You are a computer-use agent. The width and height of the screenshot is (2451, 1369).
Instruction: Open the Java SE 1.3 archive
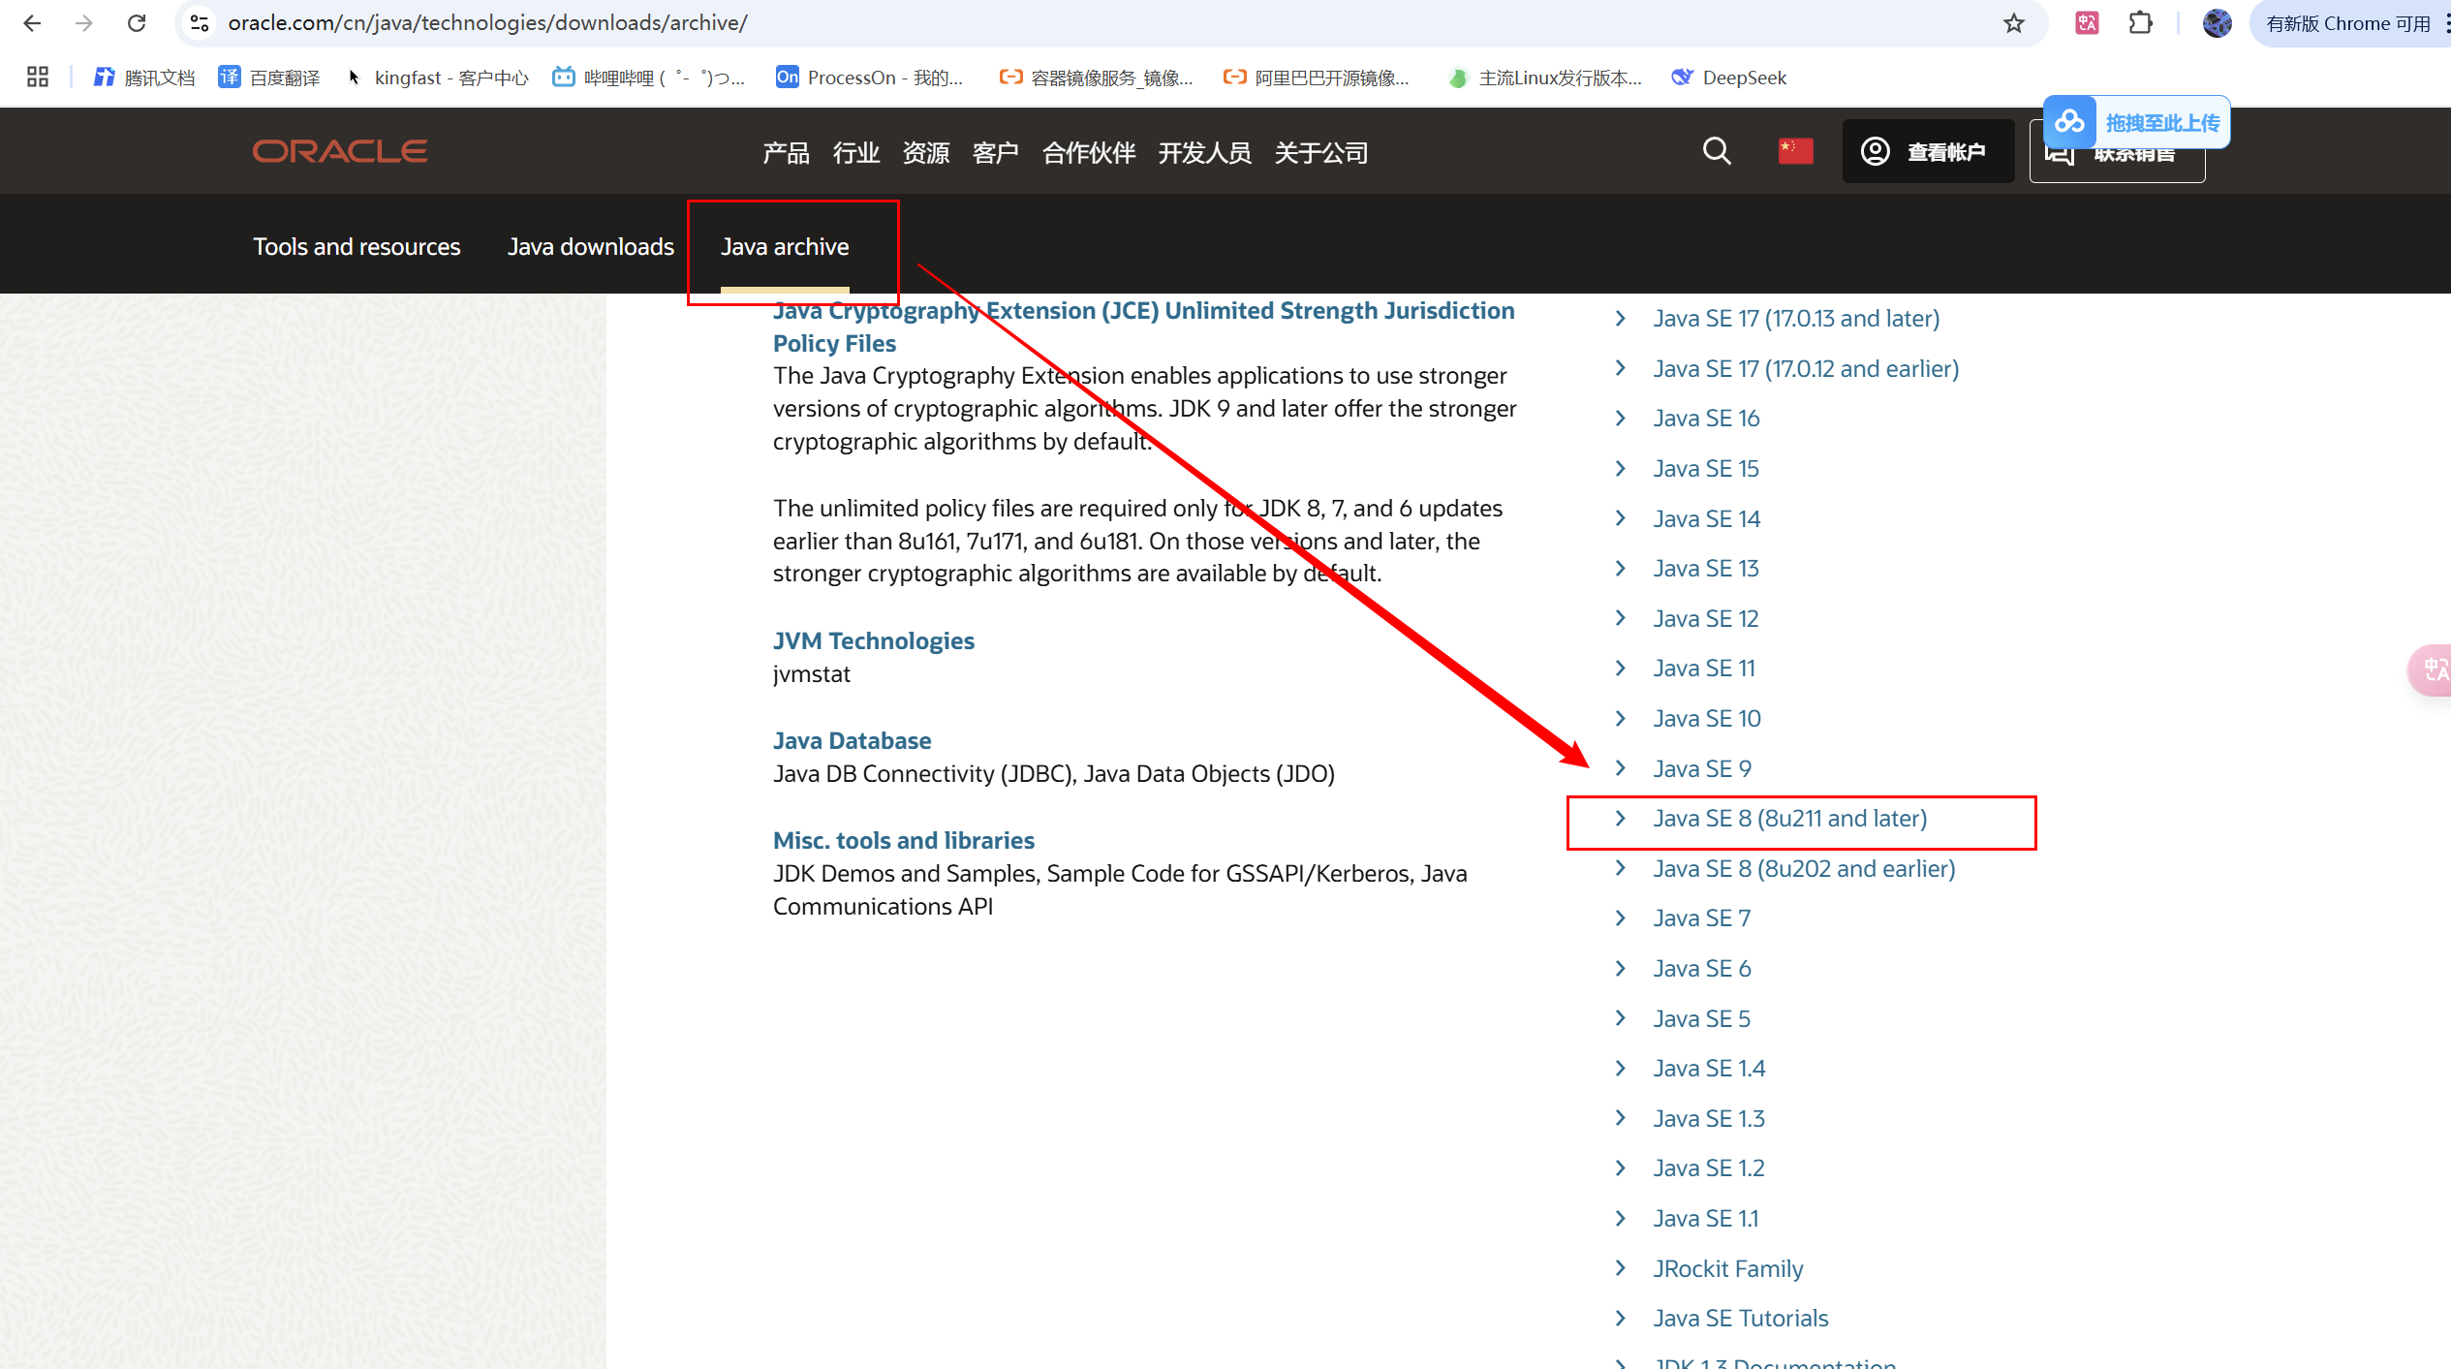(1709, 1119)
